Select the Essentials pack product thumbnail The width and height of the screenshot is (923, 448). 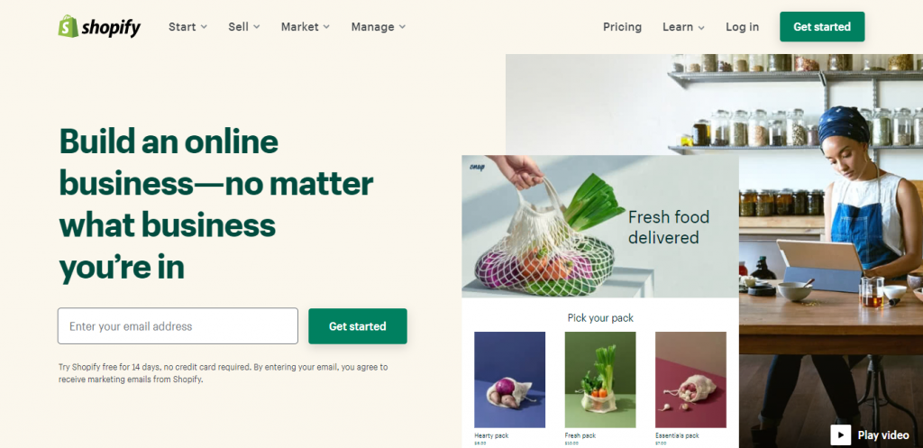coord(690,379)
